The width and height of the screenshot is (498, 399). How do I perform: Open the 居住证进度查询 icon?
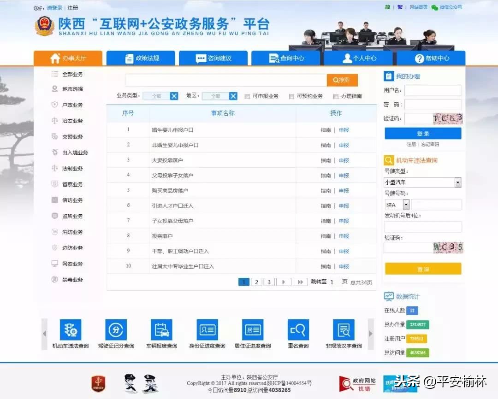[253, 330]
